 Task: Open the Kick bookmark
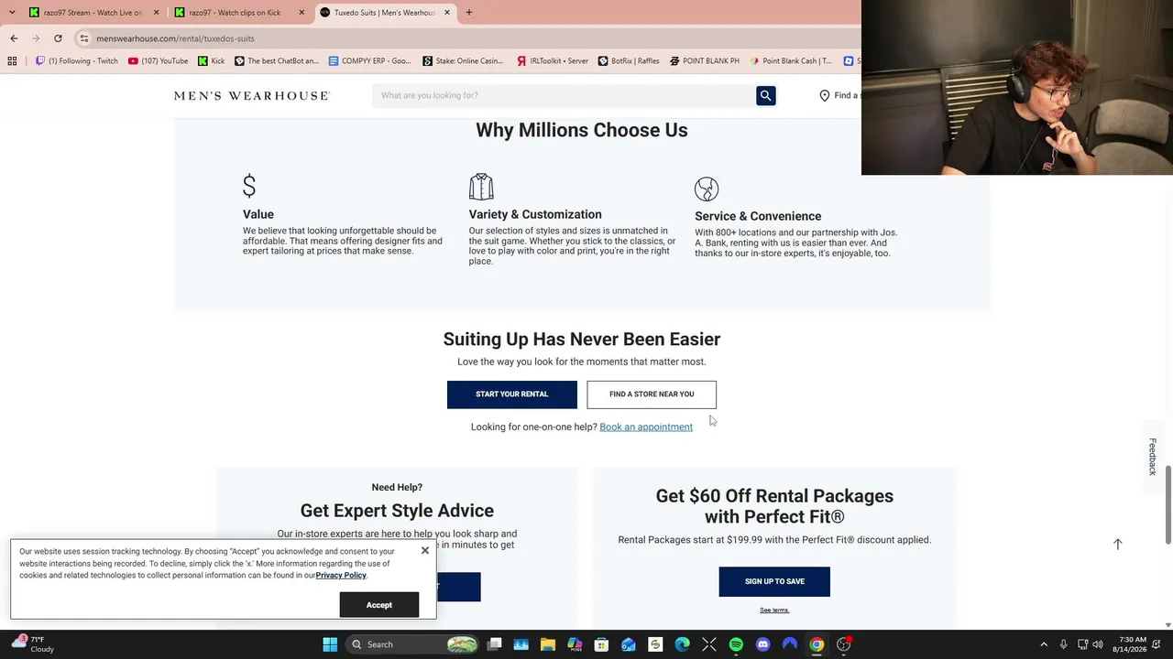212,61
